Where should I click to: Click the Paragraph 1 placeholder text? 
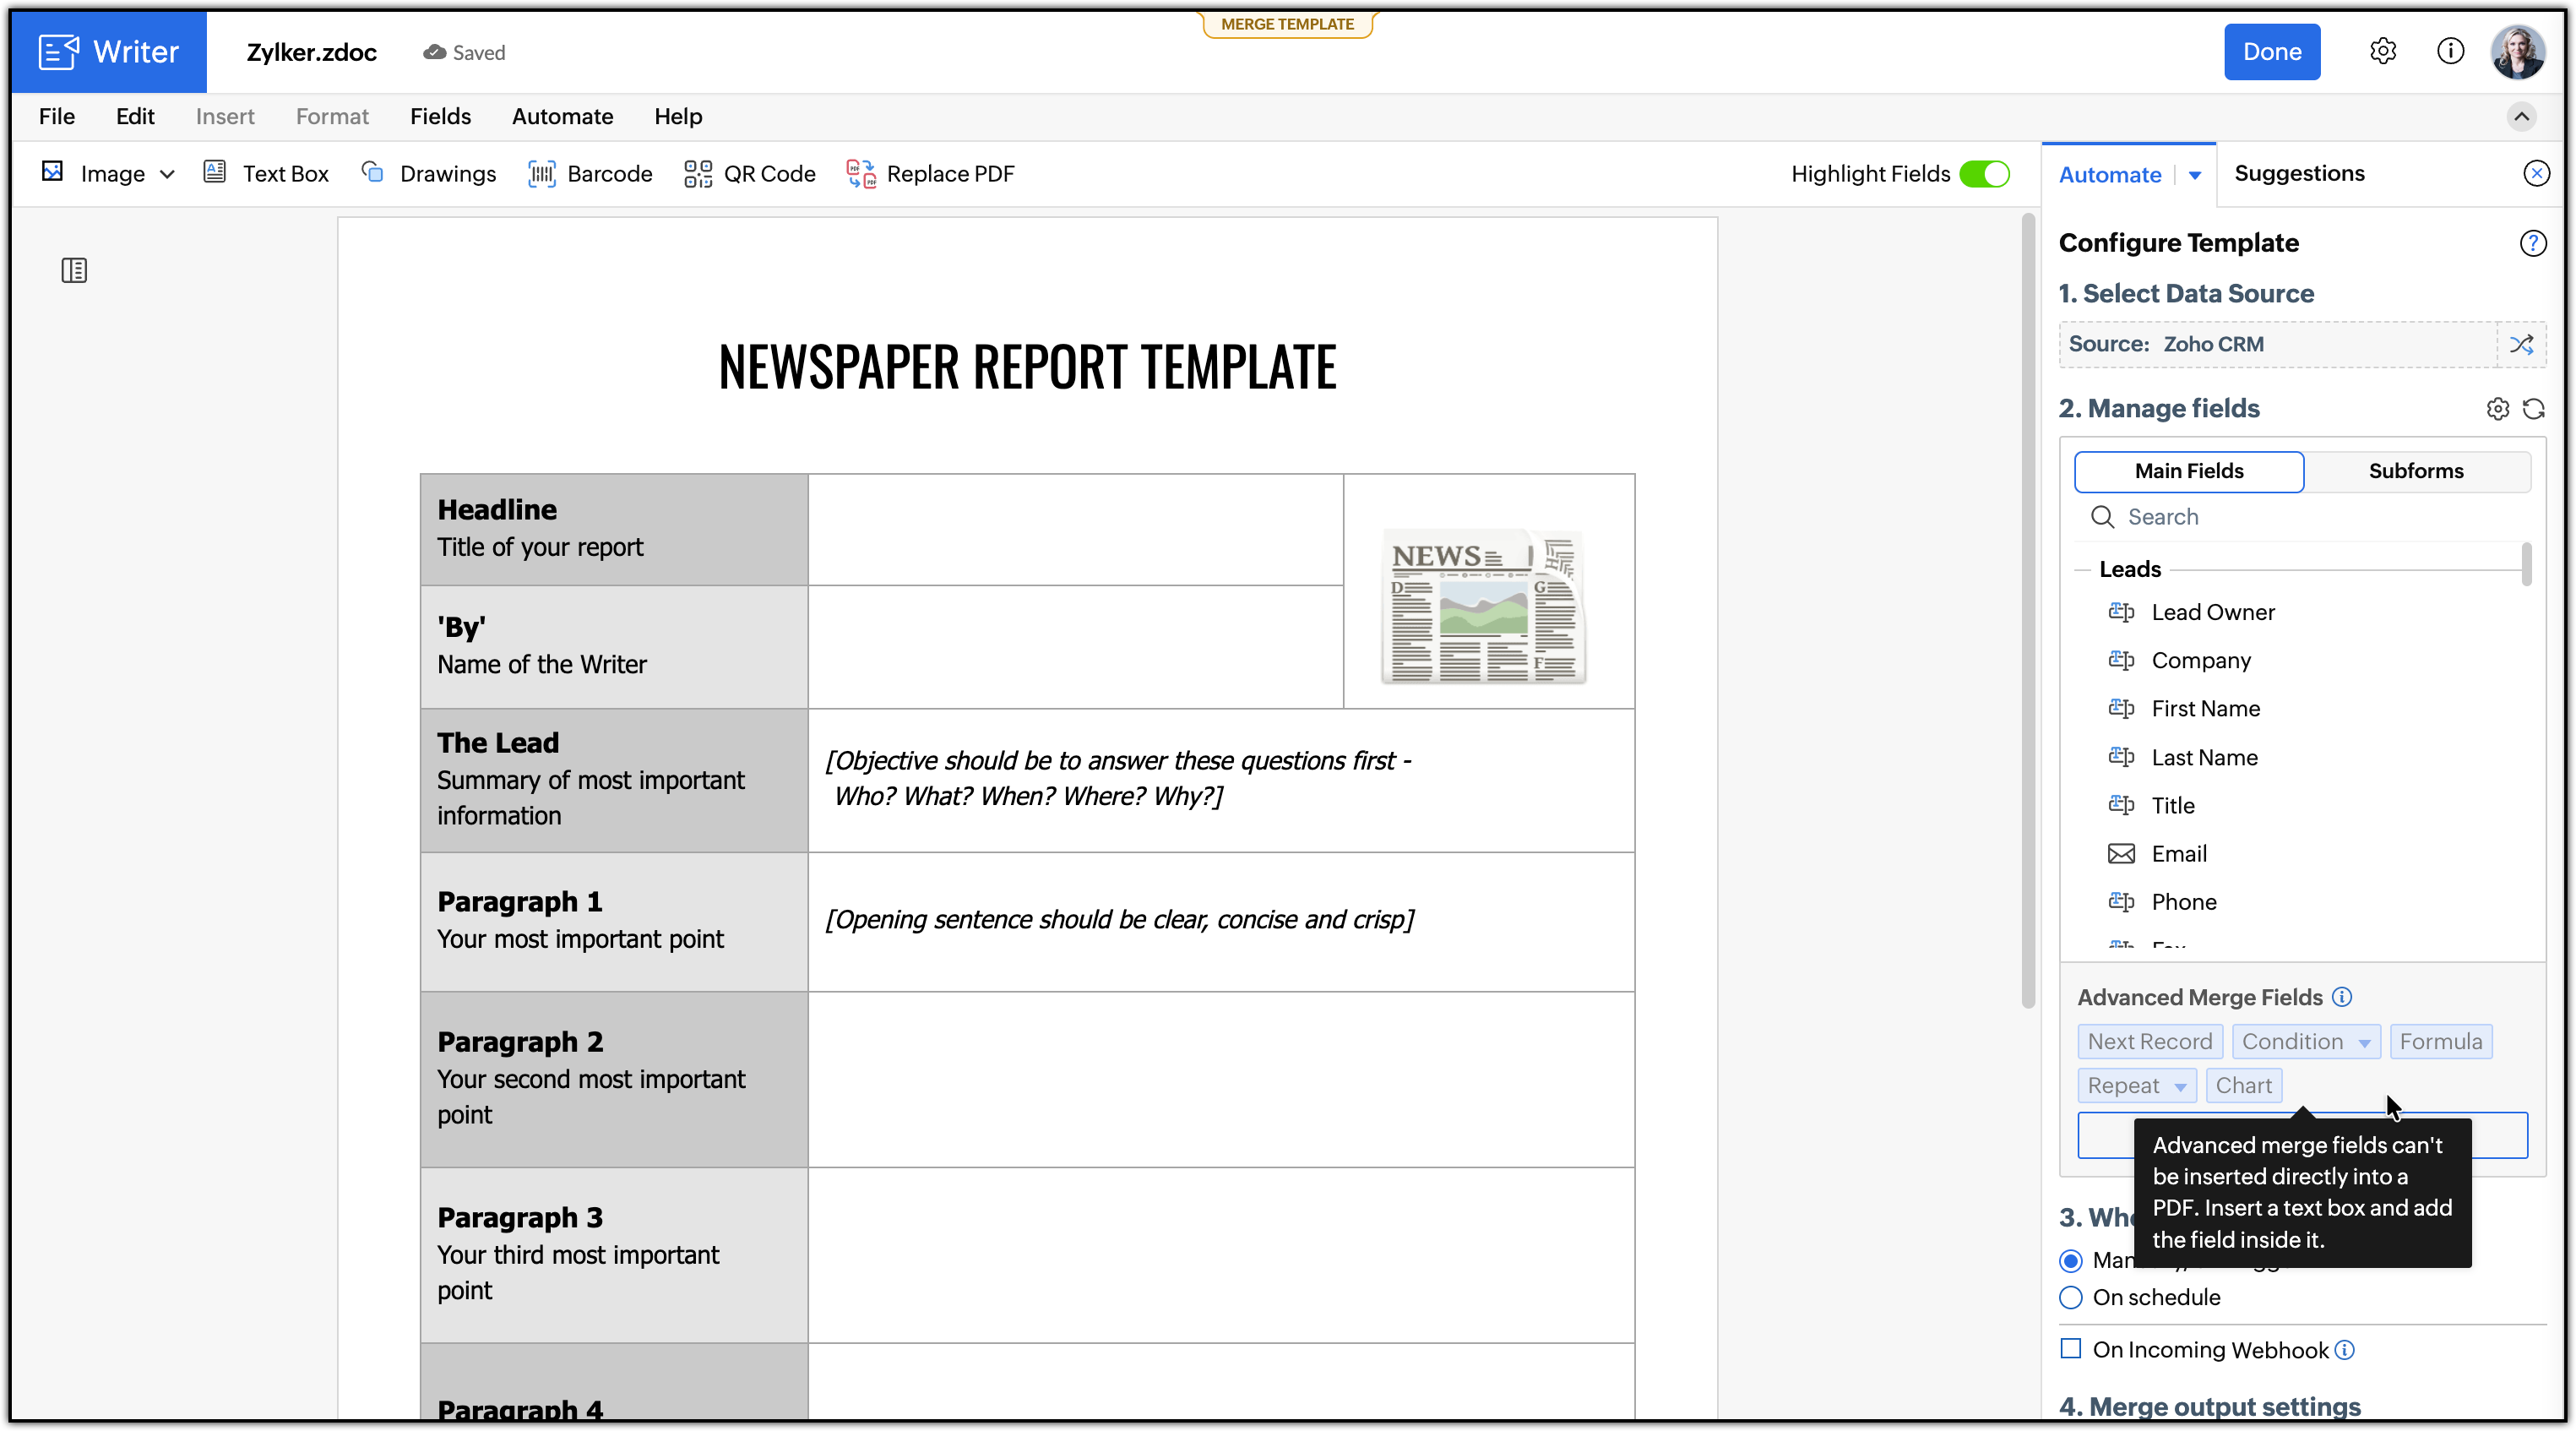1119,919
